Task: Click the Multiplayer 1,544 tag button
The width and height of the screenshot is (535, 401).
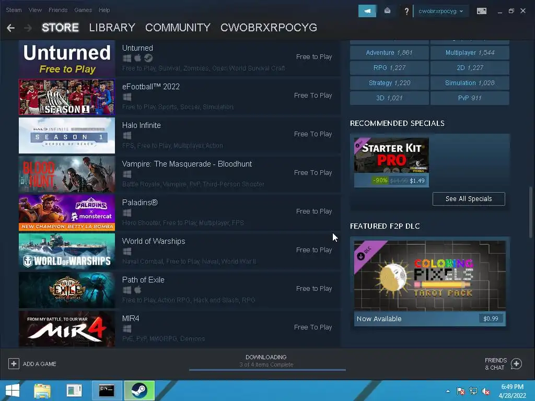Action: click(x=470, y=53)
